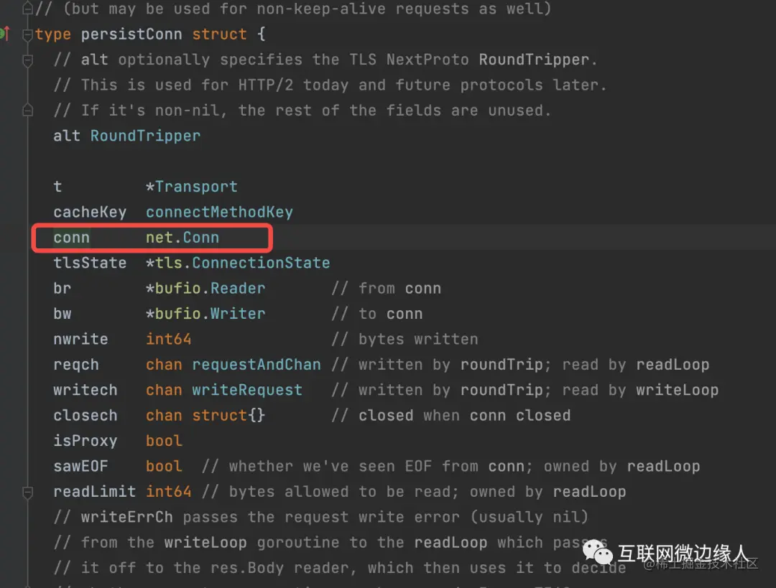Click comment '// closed when conn closed'
776x588 pixels.
tap(451, 416)
